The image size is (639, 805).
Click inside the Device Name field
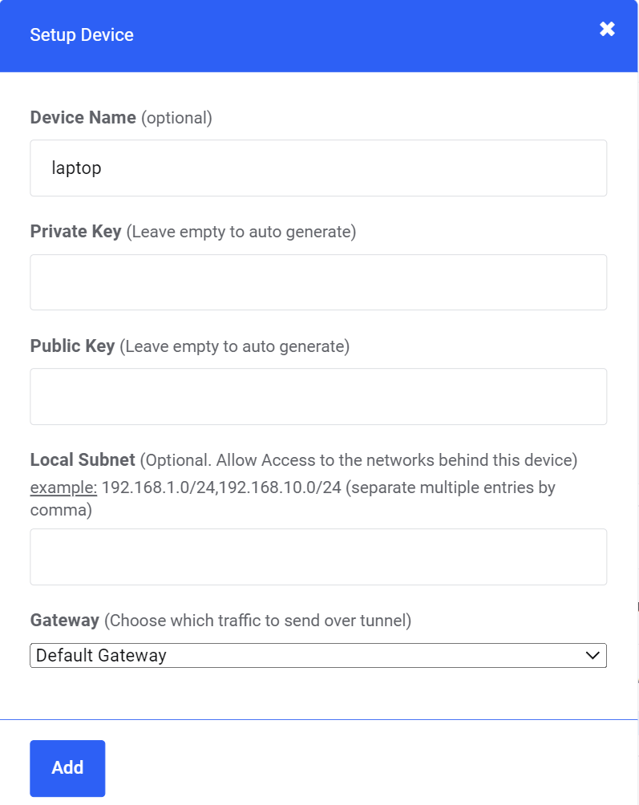point(318,168)
